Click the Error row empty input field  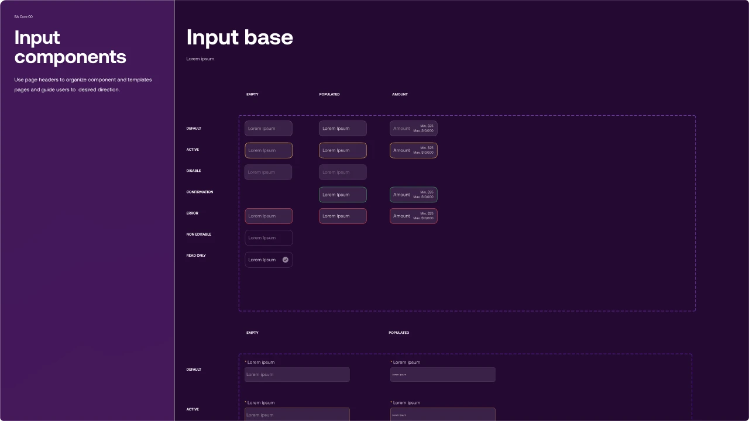tap(268, 216)
